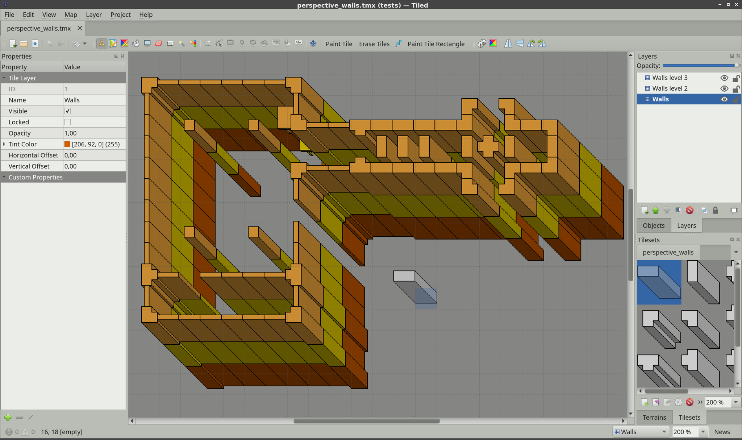This screenshot has height=440, width=742.
Task: Click the Embed Tileset icon
Action: coord(656,402)
